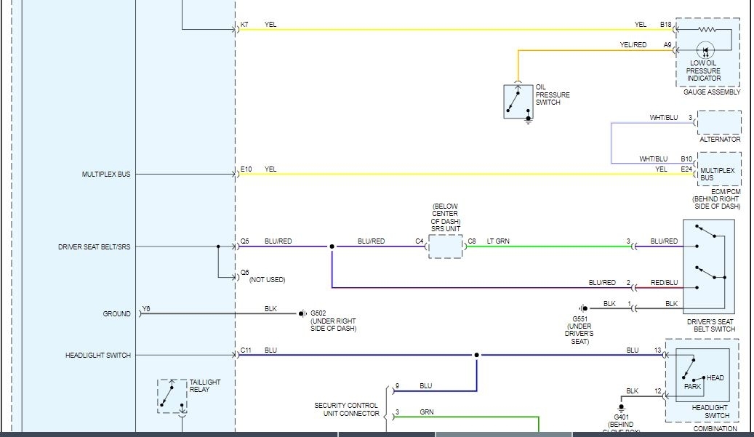Click the C4 connector label
The width and height of the screenshot is (754, 437).
click(420, 241)
